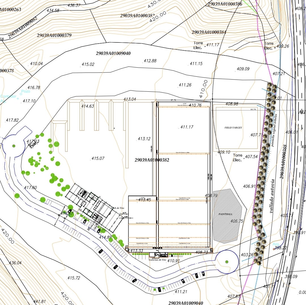The image size is (306, 305).
Task: Click the 410.00 contour line label
Action: [x=204, y=89]
